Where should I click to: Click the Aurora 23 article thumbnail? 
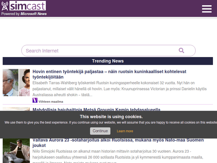(x=16, y=151)
